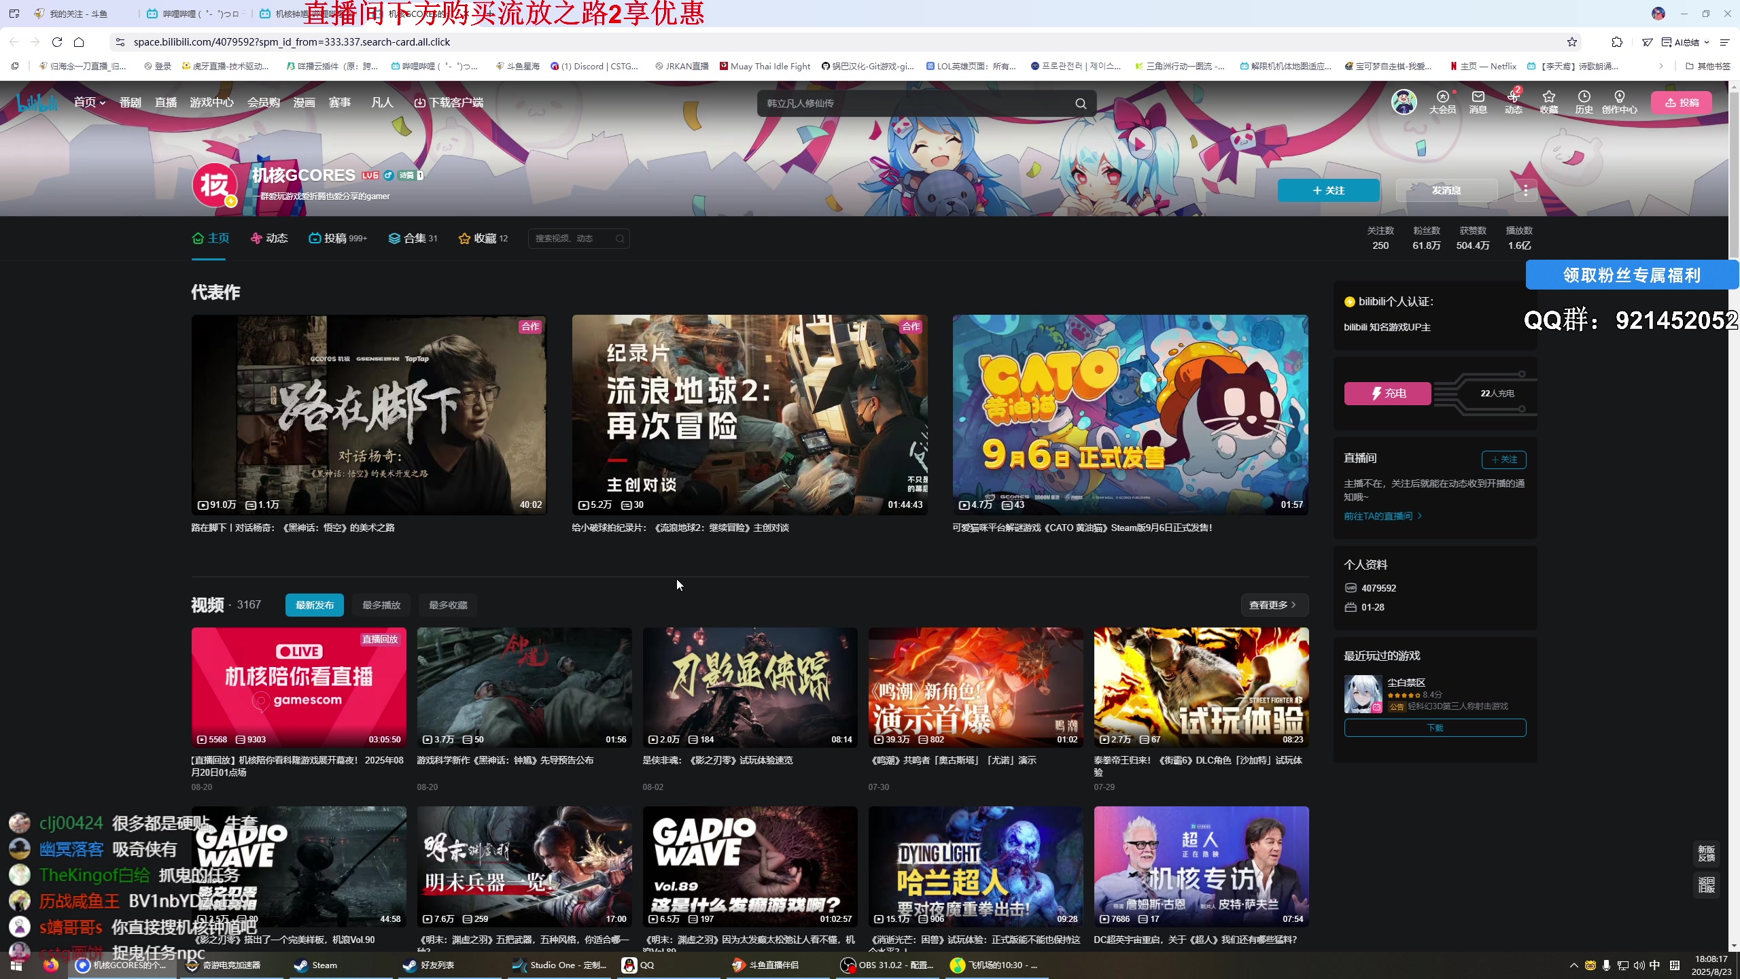Viewport: 1740px width, 979px height.
Task: Open browser extensions puzzle icon
Action: pyautogui.click(x=1617, y=42)
